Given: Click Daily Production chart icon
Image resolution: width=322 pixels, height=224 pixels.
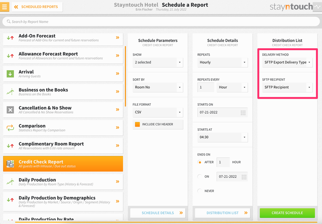Looking at the screenshot, I should (x=10, y=182).
